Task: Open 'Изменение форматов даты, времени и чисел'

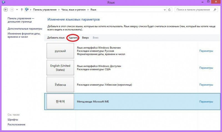Action: tap(24, 35)
